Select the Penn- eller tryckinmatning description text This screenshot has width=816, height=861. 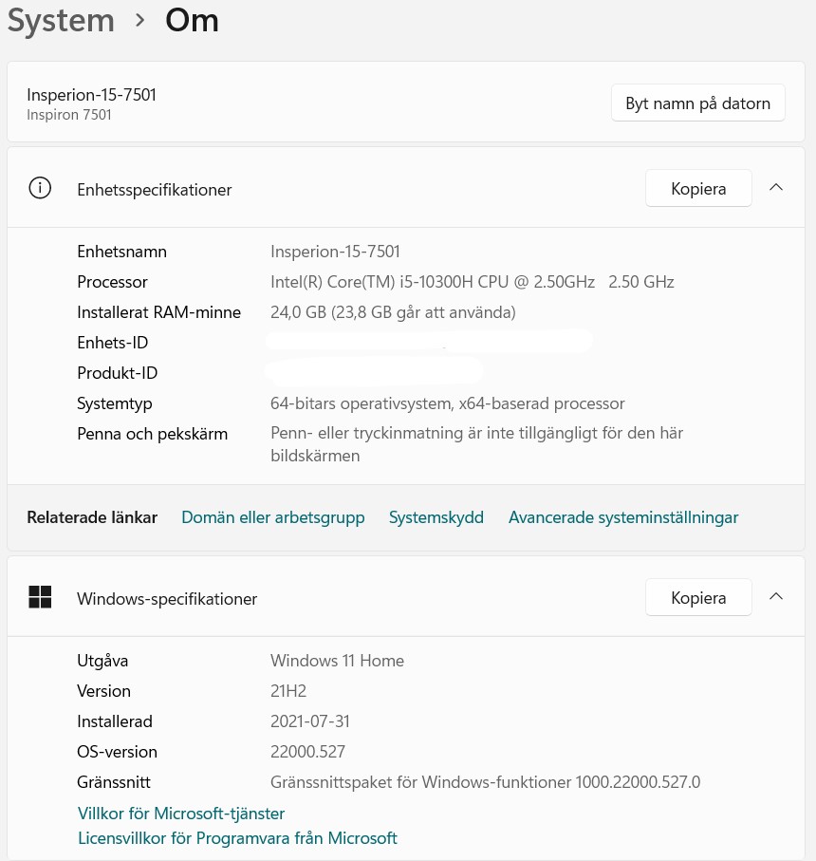[477, 444]
